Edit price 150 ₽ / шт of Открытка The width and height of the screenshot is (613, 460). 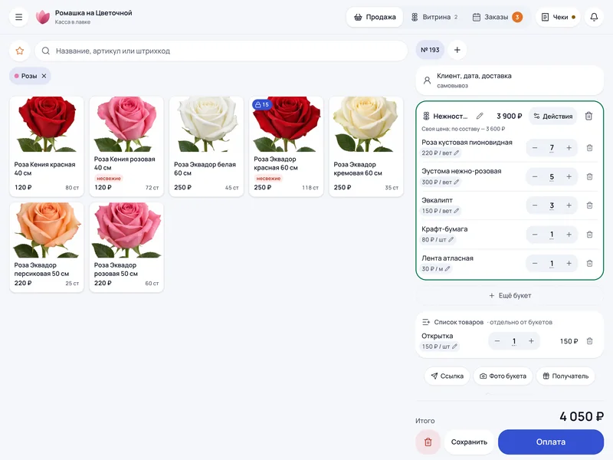click(440, 347)
